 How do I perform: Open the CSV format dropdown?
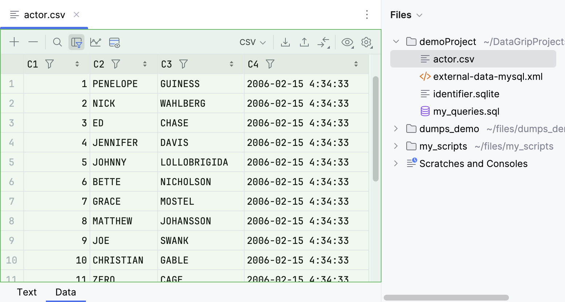click(252, 42)
